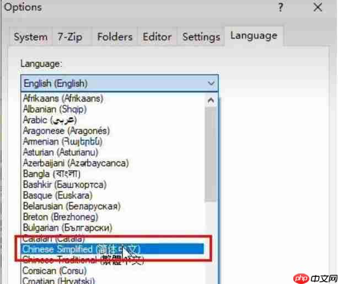Click the list scrollbar up arrow
Viewport: 338px width, 284px height.
click(211, 101)
